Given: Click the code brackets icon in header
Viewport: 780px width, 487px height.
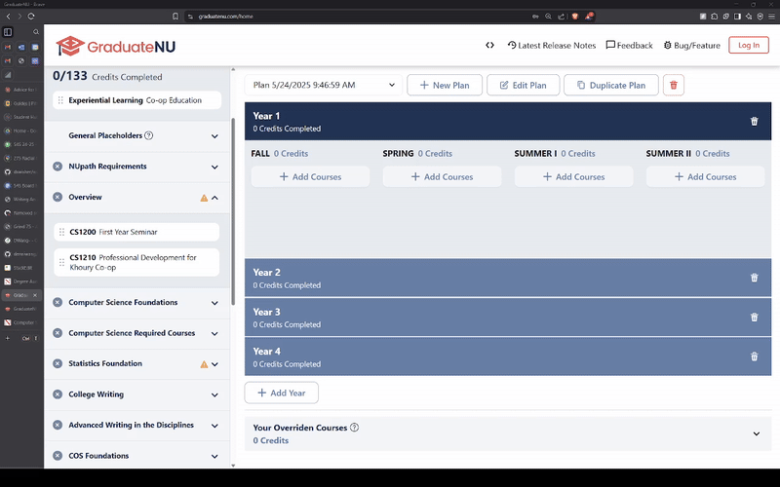Looking at the screenshot, I should [489, 45].
